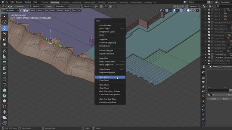Select the Shrink/Fatten tool
This screenshot has width=232, height=130.
point(4,112)
